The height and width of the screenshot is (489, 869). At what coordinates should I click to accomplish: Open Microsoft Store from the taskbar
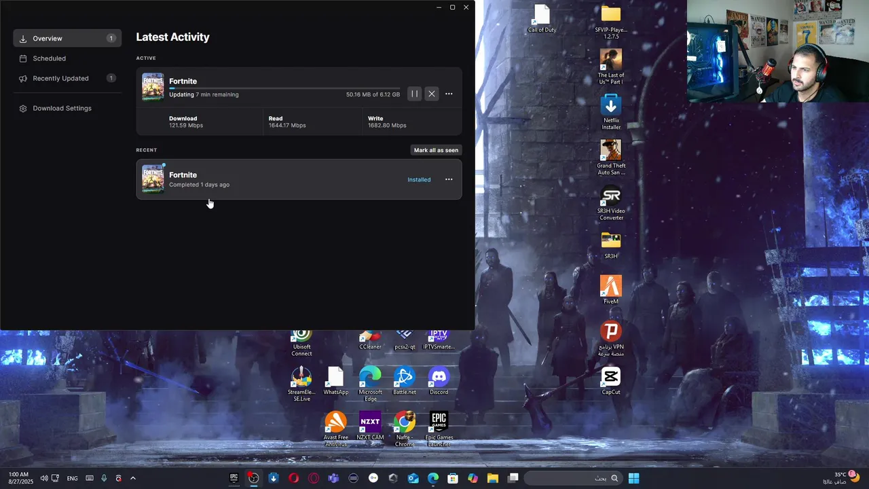coord(453,478)
